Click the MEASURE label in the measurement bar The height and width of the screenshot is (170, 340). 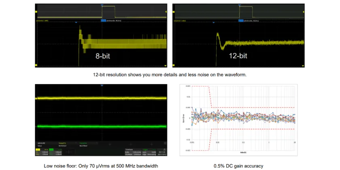click(x=41, y=143)
